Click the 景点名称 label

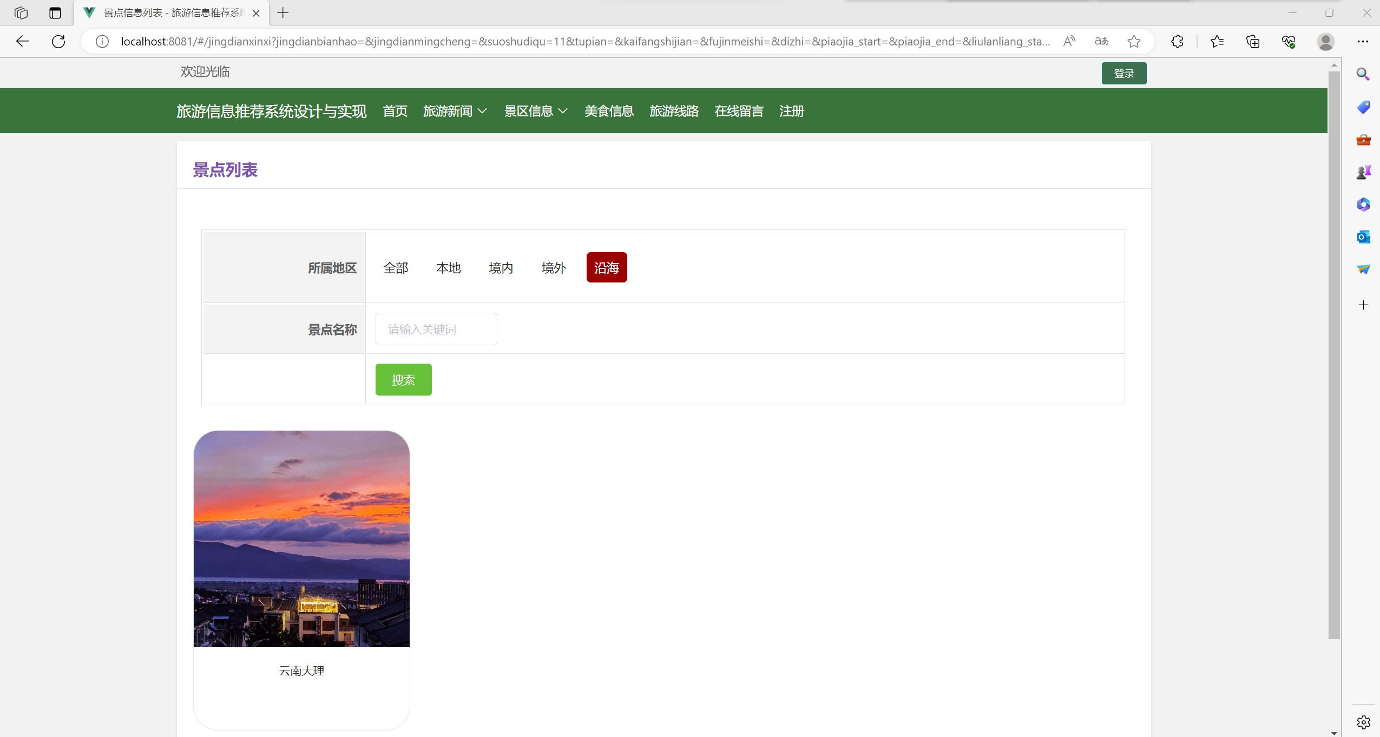332,330
